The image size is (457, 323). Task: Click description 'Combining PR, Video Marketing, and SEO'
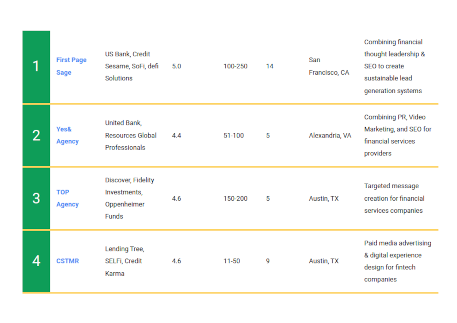point(398,135)
